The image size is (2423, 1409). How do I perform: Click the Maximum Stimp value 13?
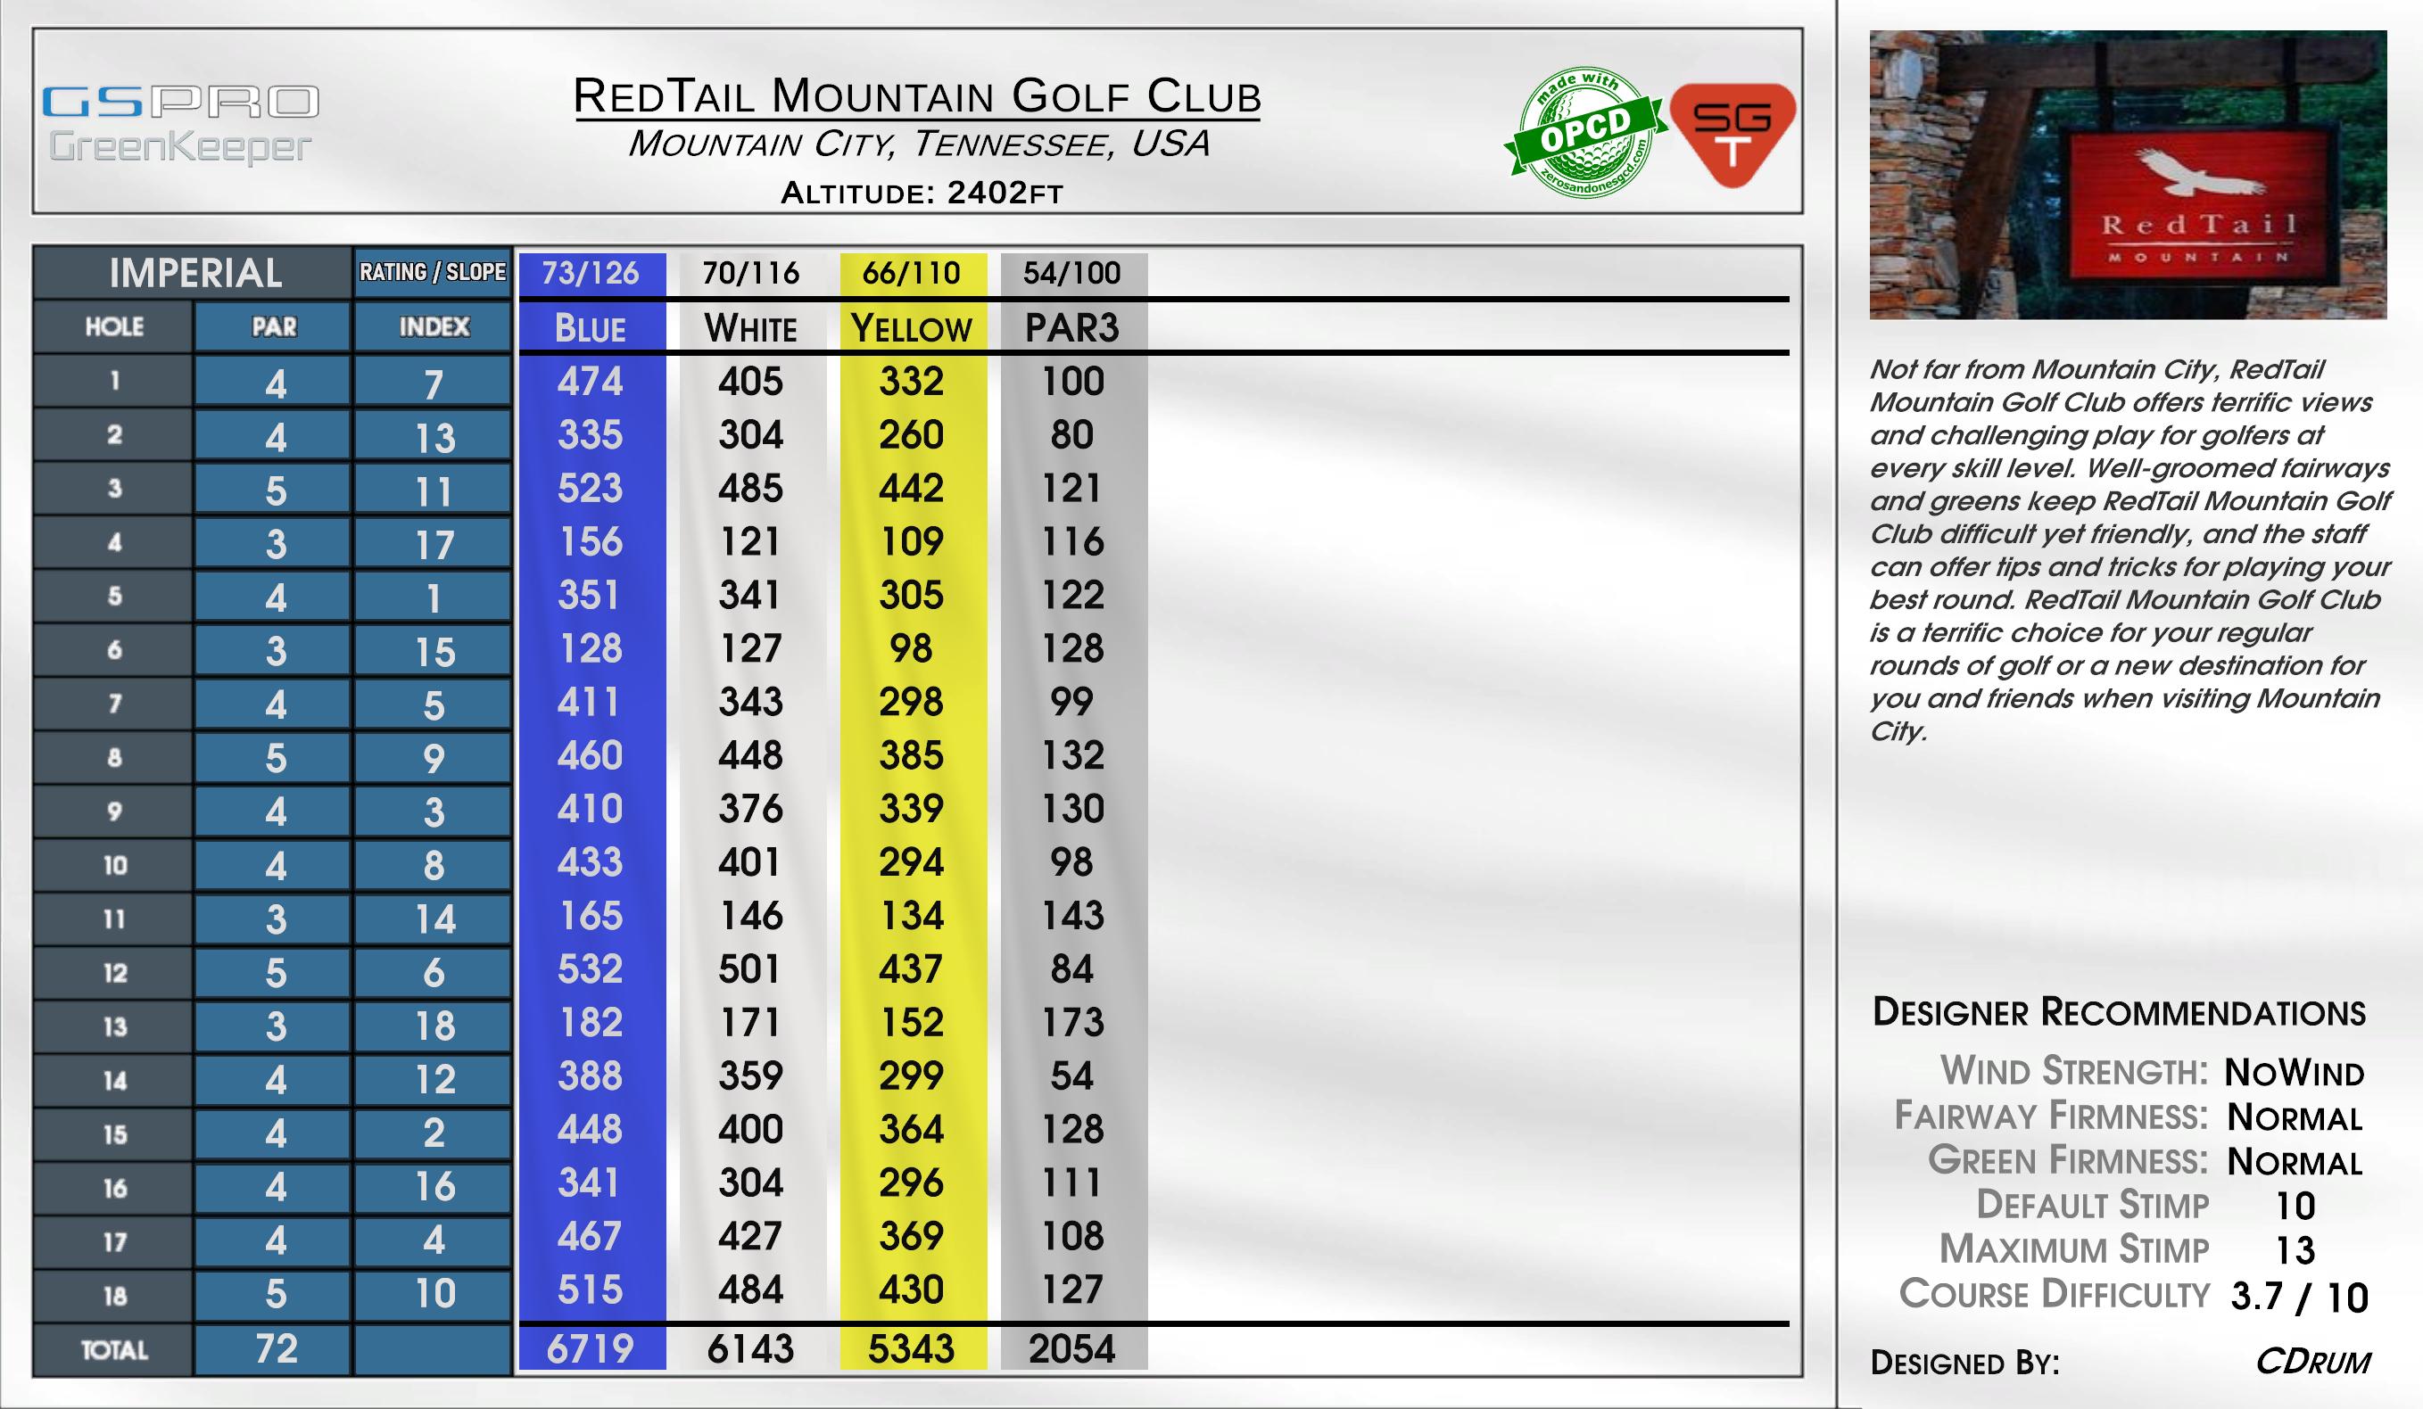2295,1250
